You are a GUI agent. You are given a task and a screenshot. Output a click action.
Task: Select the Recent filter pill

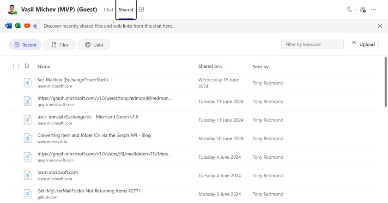pos(25,45)
